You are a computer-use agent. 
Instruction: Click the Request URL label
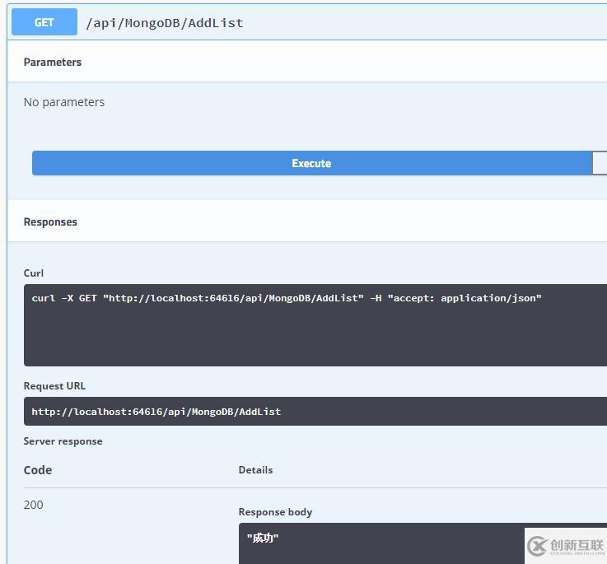pyautogui.click(x=54, y=386)
